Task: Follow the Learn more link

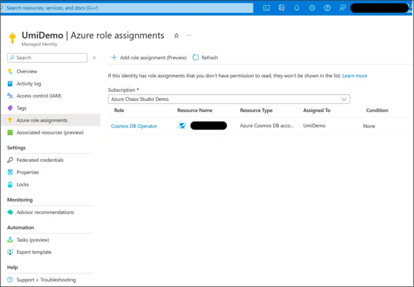Action: (355, 76)
